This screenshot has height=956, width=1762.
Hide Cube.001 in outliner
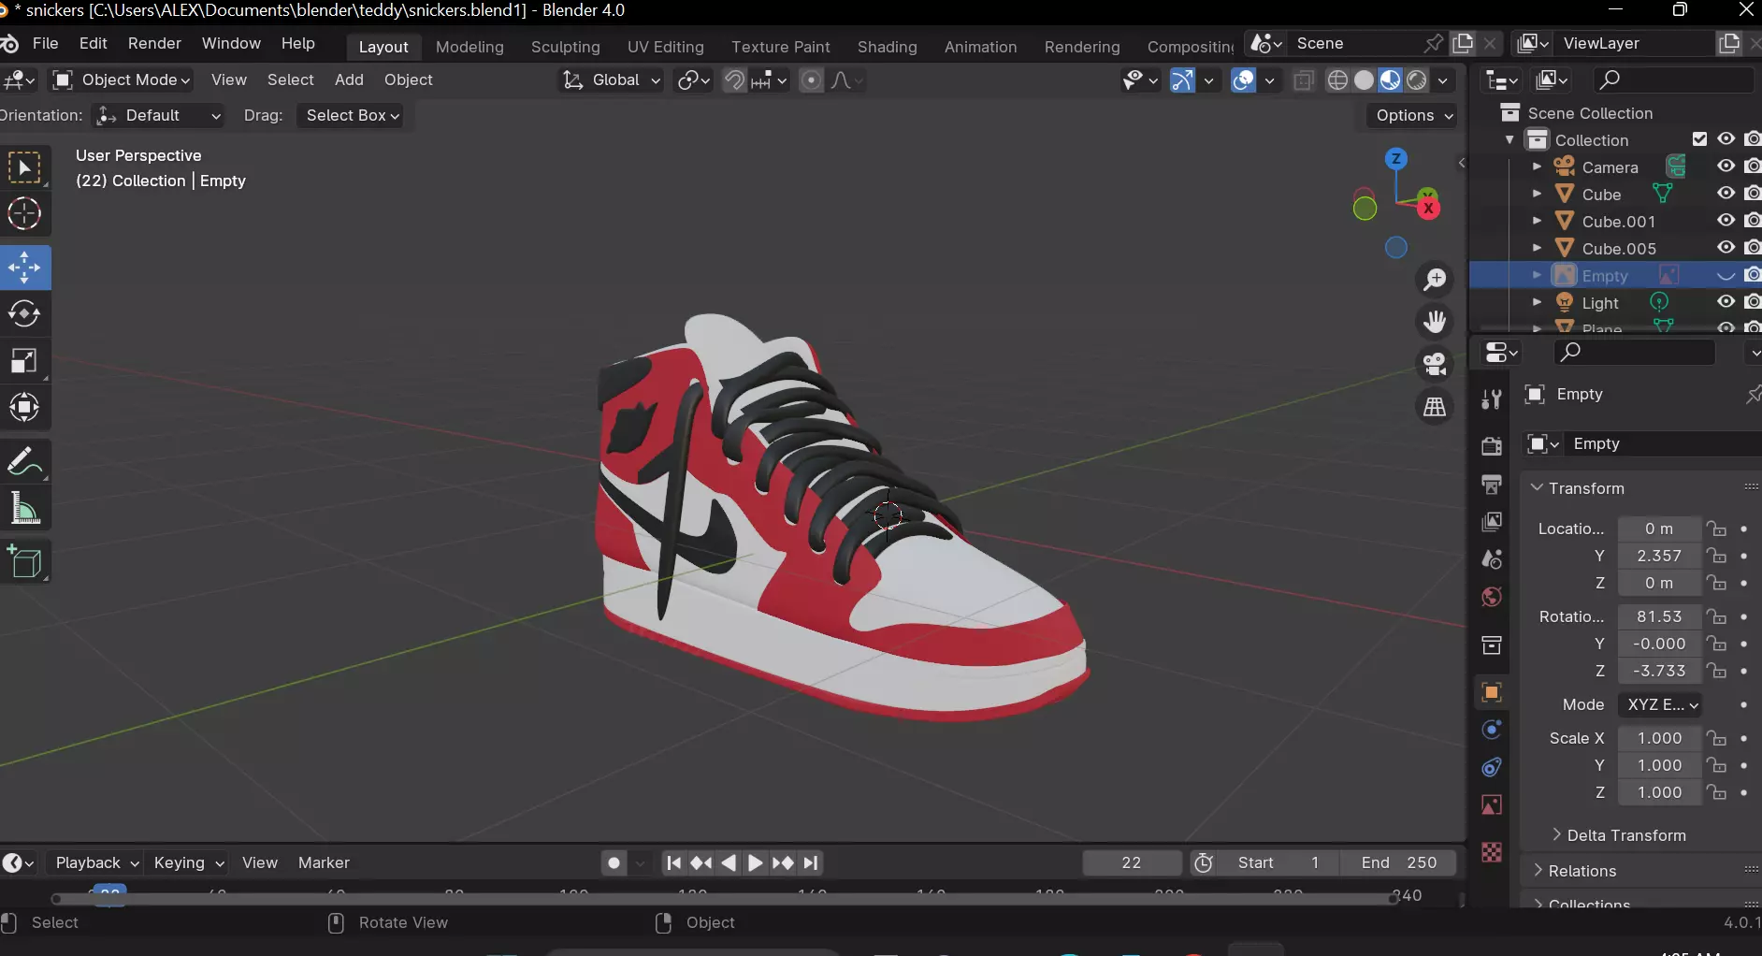tap(1726, 221)
